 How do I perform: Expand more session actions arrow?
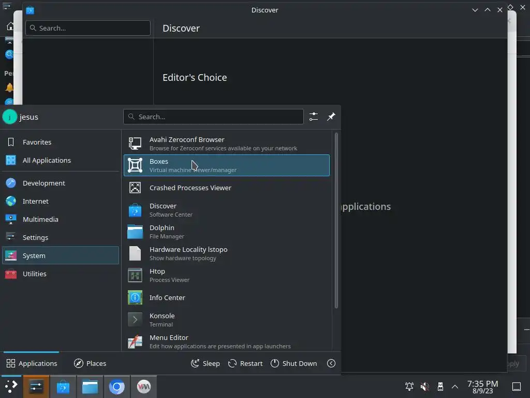331,363
